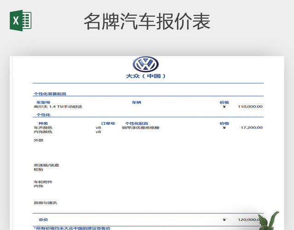The height and width of the screenshot is (230, 294).
Task: Click the ¥ symbol in the 总价 row
Action: point(224,220)
